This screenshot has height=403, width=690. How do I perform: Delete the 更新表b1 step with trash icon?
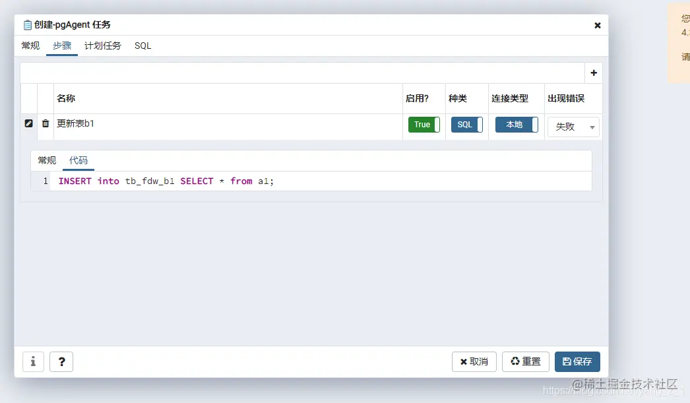coord(46,123)
